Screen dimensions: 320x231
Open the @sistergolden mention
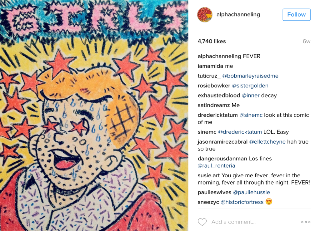[x=250, y=86]
